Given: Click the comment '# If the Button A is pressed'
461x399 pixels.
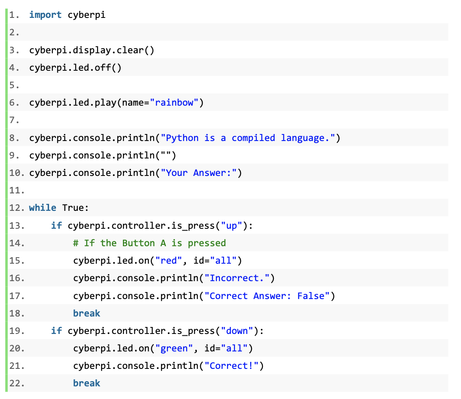Looking at the screenshot, I should click(149, 243).
